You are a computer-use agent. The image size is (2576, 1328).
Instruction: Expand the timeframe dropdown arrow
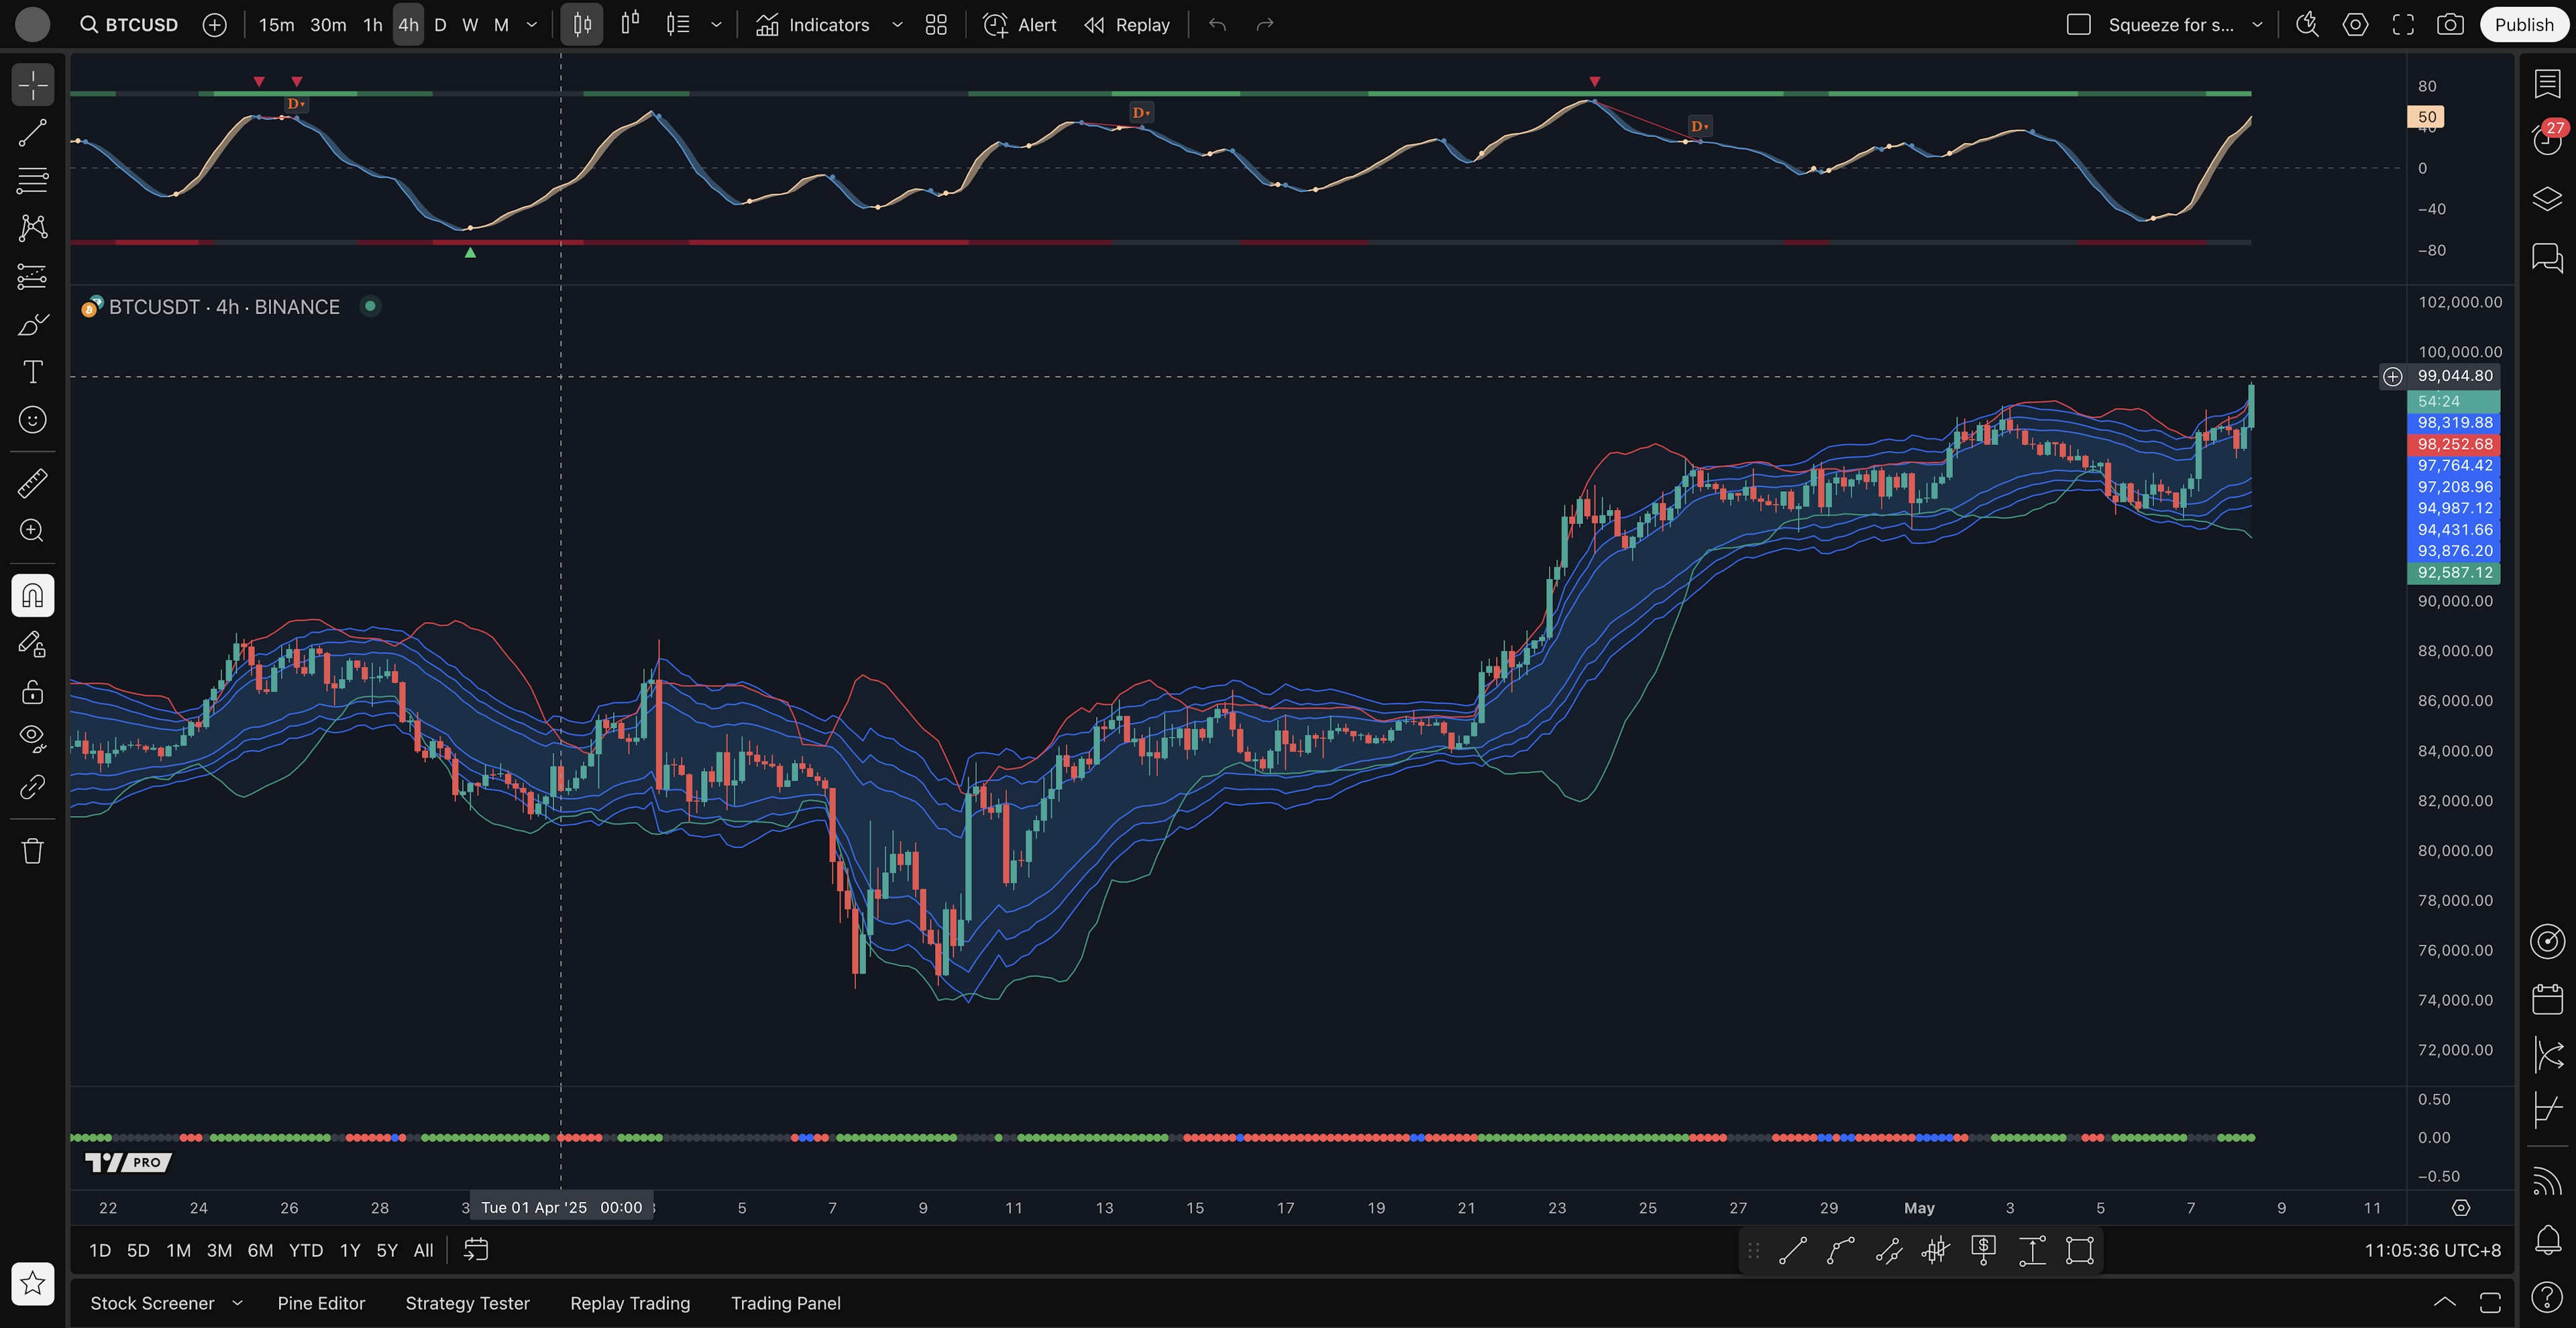[532, 25]
